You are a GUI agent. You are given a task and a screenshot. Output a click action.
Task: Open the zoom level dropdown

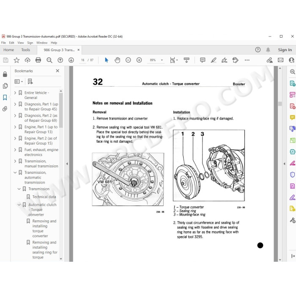[x=162, y=60]
